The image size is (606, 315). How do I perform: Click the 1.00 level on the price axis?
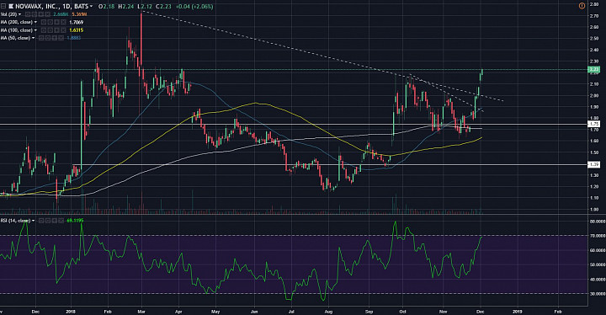(594, 210)
